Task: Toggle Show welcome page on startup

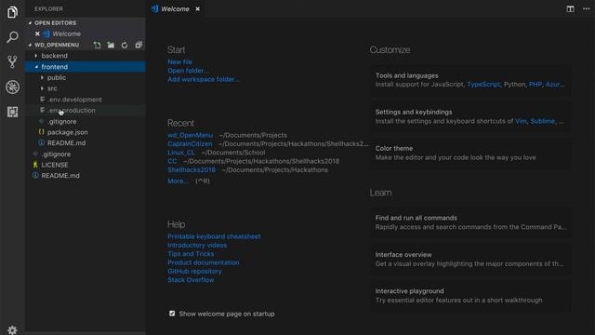Action: (172, 314)
